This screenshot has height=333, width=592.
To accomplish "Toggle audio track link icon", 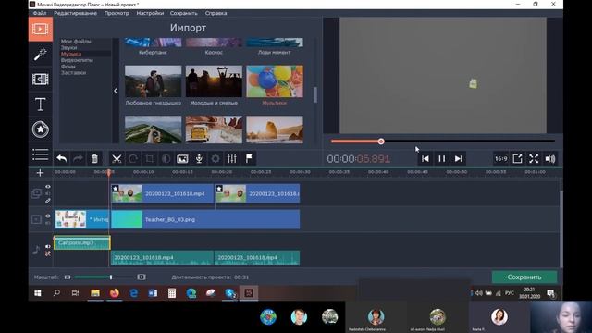I will [x=48, y=253].
